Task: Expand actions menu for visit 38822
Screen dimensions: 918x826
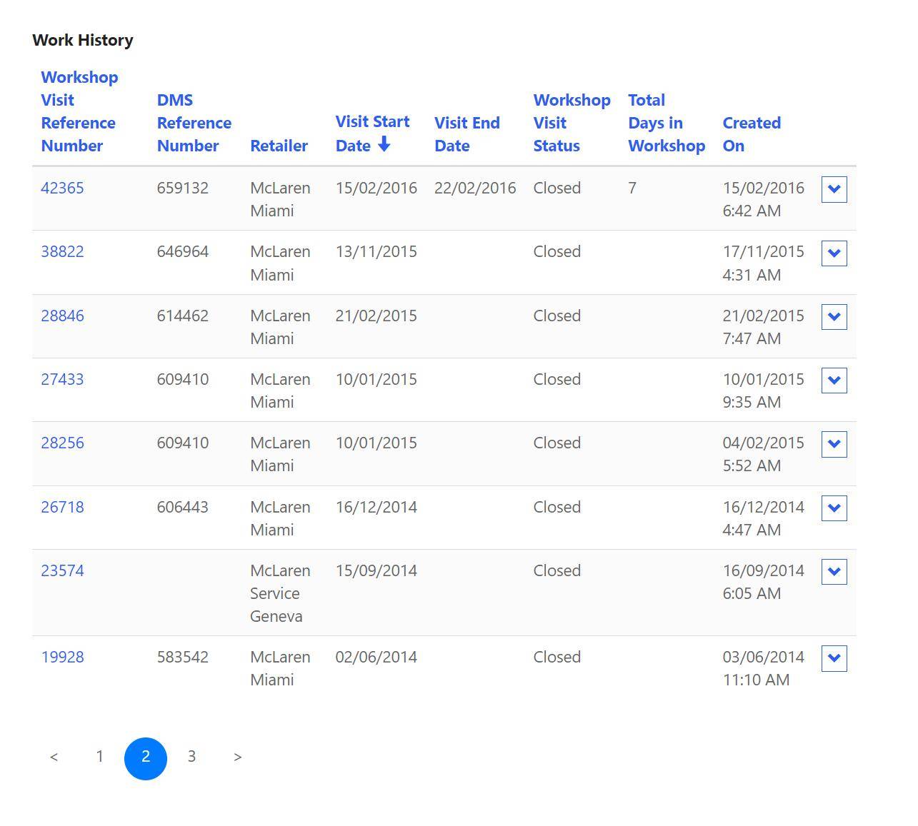Action: tap(834, 253)
